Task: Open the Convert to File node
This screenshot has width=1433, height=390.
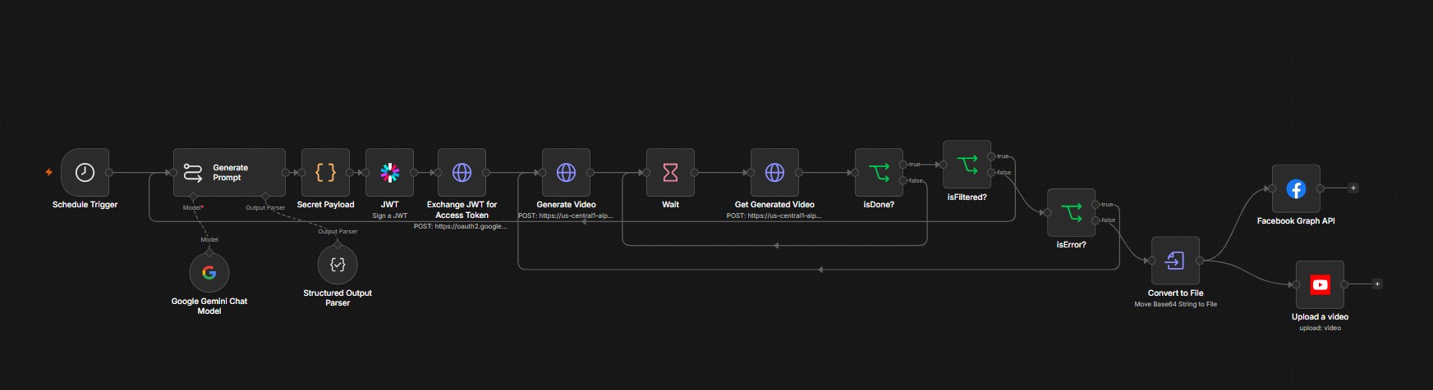Action: coord(1175,261)
